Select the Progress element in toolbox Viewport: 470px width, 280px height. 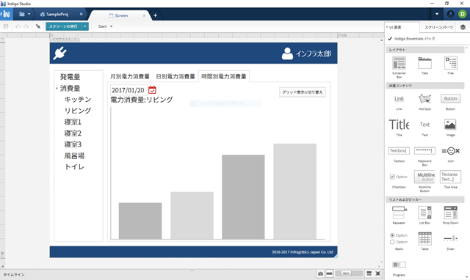coord(399,268)
